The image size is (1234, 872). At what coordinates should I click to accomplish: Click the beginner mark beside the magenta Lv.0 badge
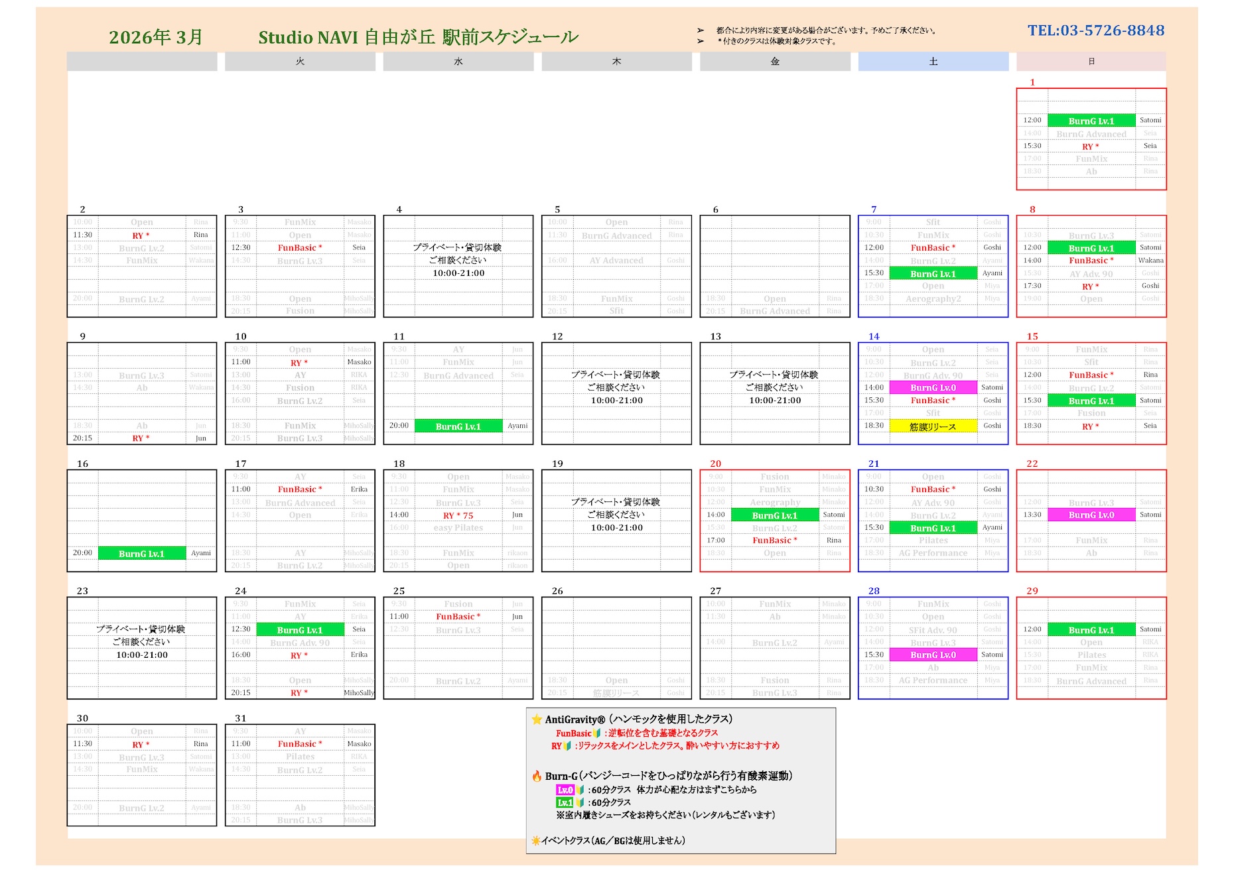580,790
